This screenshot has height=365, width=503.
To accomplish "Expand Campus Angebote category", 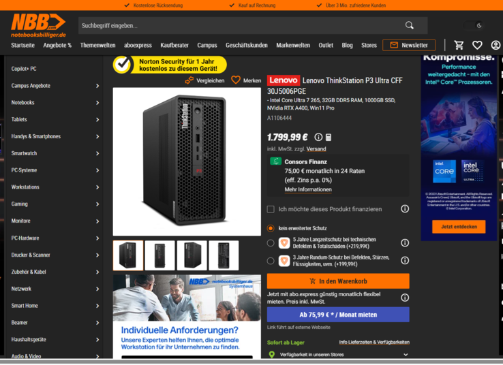I will click(x=97, y=86).
